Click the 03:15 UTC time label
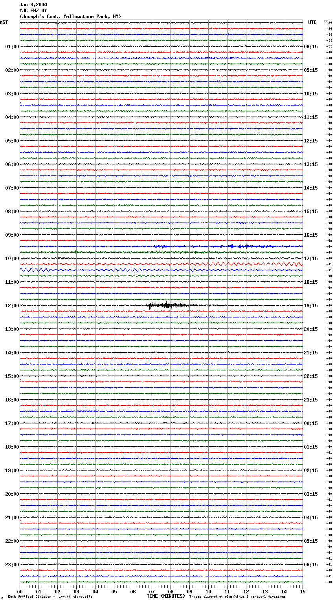This screenshot has height=602, width=334. point(311,494)
